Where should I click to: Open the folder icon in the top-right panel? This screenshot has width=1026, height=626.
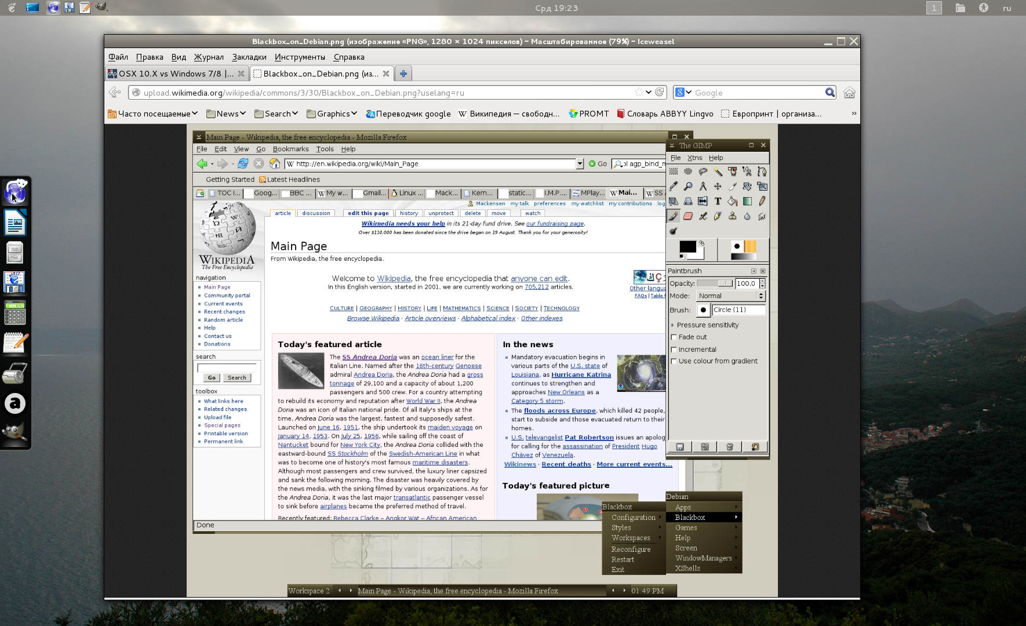(x=960, y=8)
